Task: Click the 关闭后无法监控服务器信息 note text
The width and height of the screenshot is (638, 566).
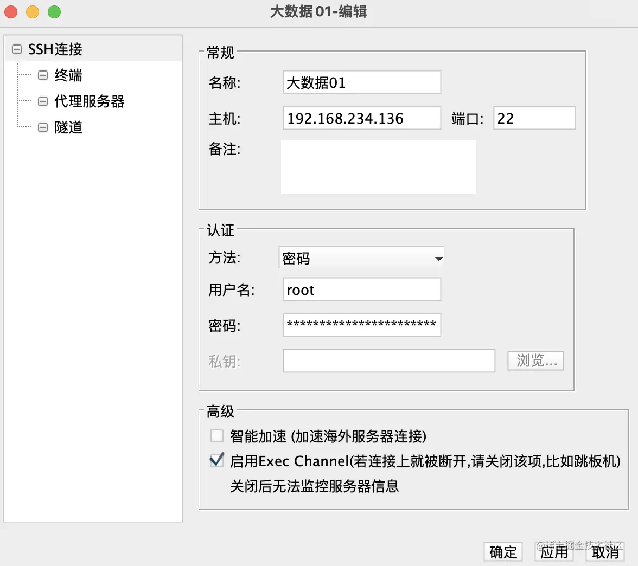Action: [315, 486]
